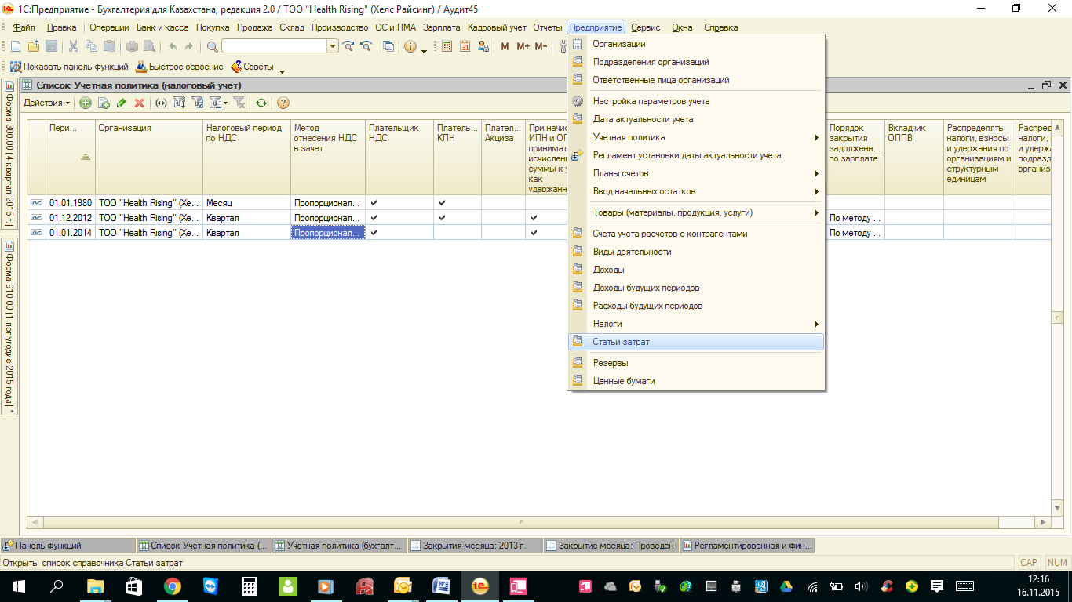Click the crossed-out disable filter icon

[x=239, y=103]
